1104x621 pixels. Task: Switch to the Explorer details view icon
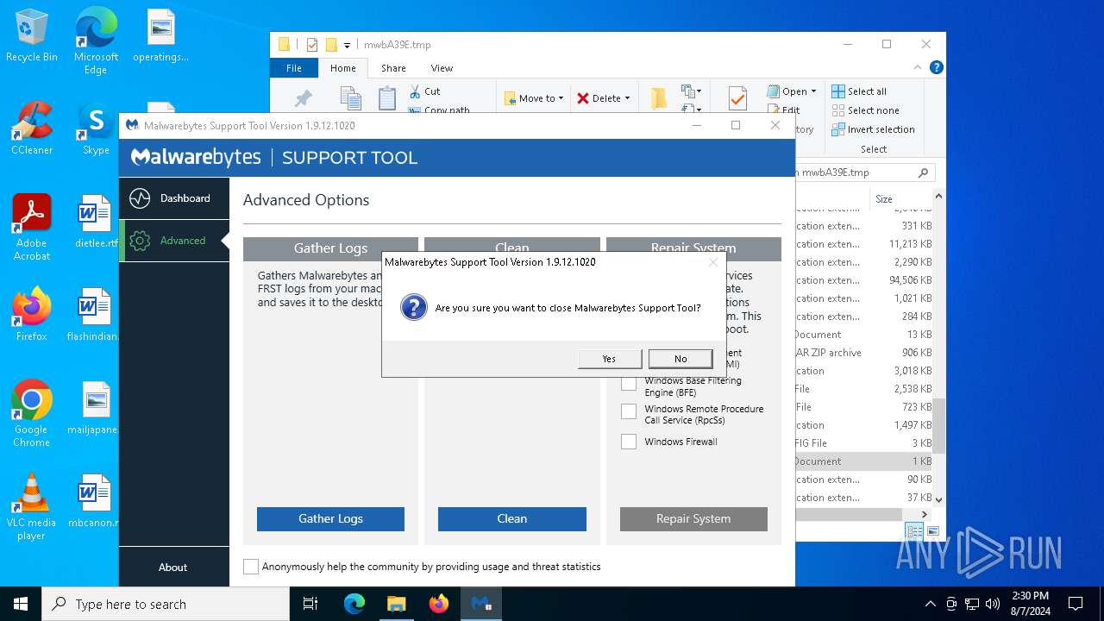914,531
